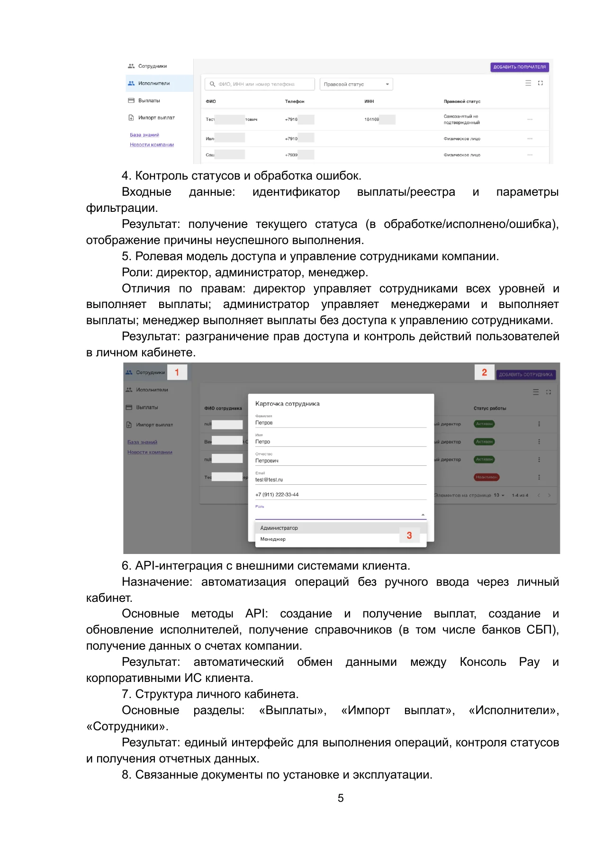Go to the next page with the right chevron
Image resolution: width=604 pixels, height=853 pixels.
[550, 495]
